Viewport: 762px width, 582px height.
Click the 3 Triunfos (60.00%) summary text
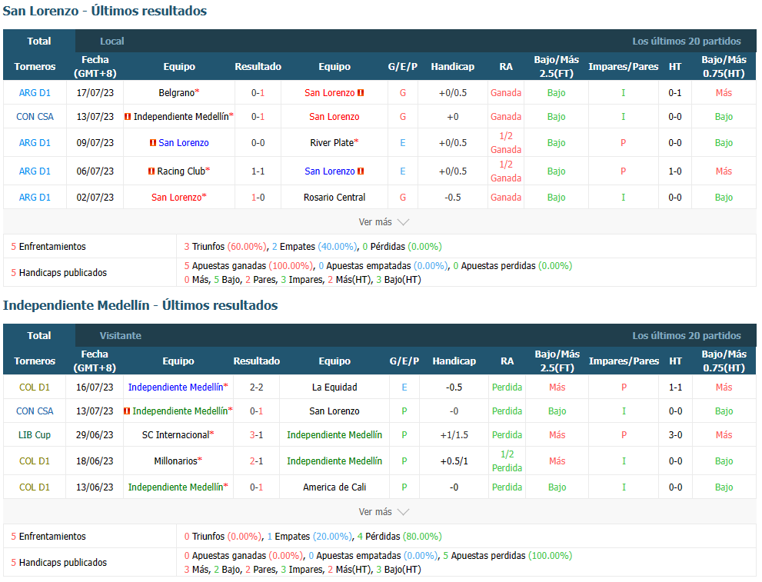pyautogui.click(x=225, y=246)
